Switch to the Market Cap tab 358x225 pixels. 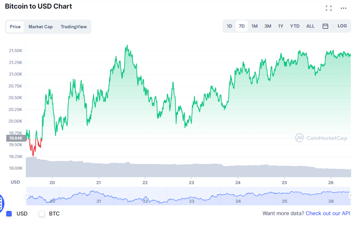point(41,26)
